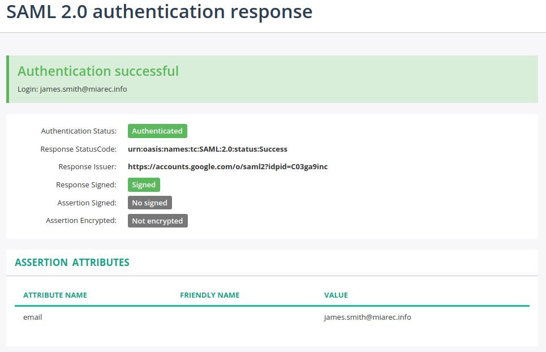Click the green banner accent bar on the left

pyautogui.click(x=7, y=79)
